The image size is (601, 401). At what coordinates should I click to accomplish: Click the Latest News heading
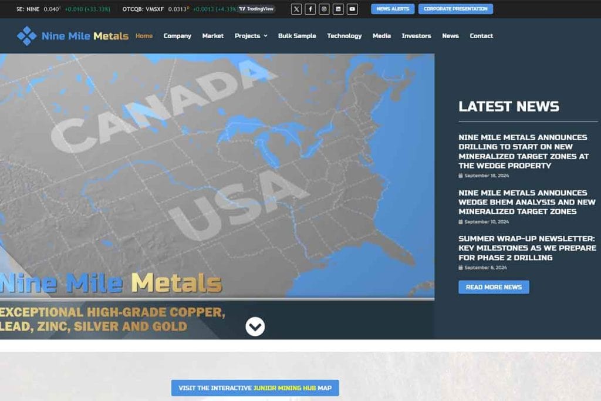point(509,107)
